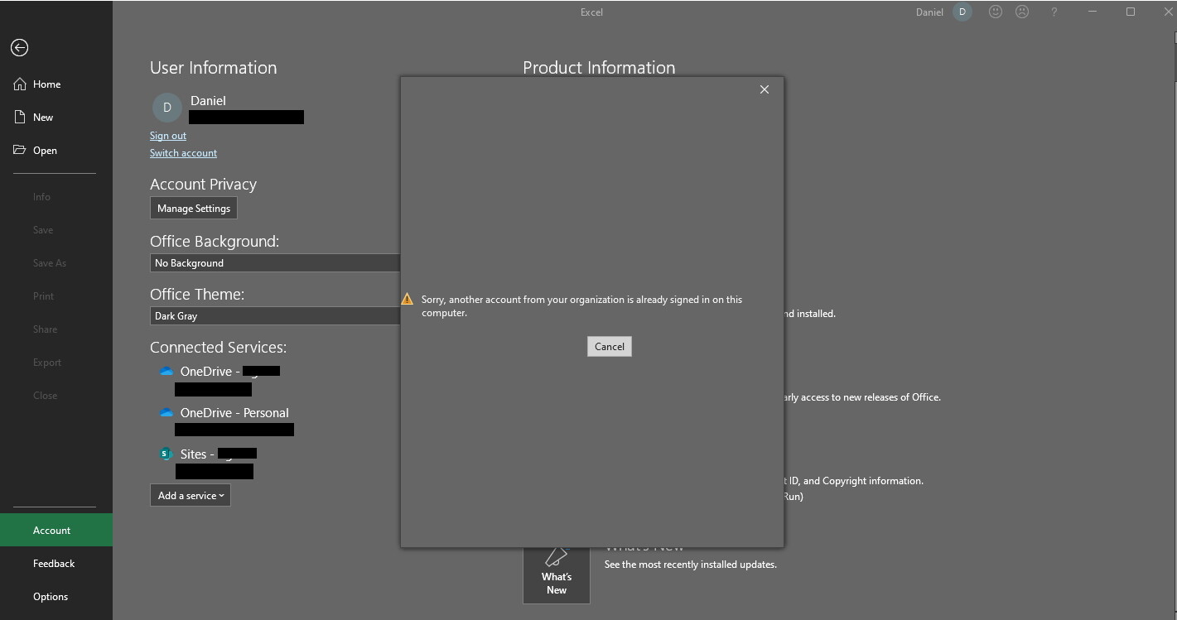
Task: Close the error dialog with X
Action: [764, 89]
